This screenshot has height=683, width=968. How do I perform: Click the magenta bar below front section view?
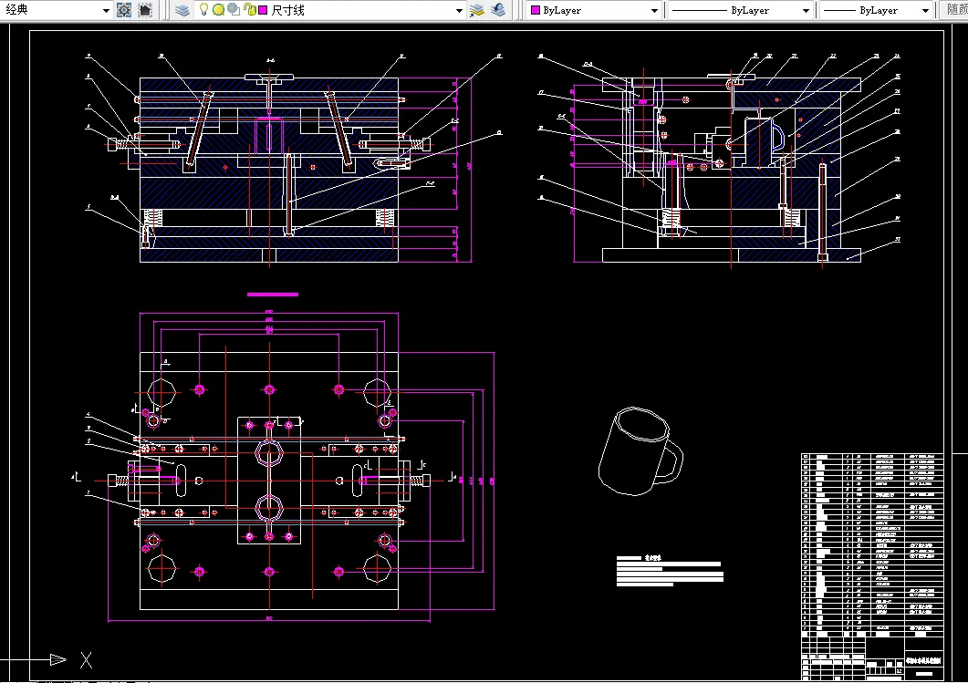(x=272, y=295)
